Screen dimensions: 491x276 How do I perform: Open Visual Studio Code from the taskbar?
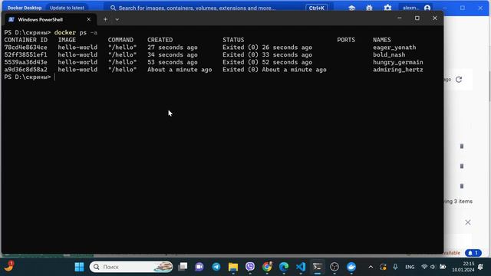(301, 267)
